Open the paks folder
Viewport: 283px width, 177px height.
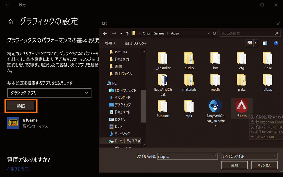pos(242,82)
